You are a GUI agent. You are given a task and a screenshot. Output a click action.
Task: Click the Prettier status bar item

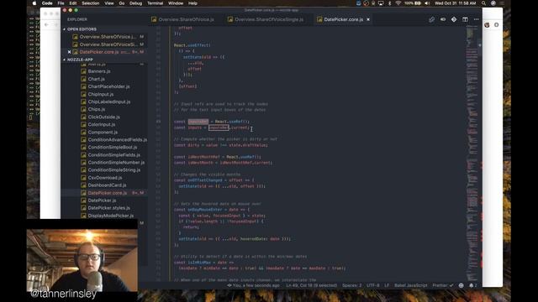click(443, 285)
